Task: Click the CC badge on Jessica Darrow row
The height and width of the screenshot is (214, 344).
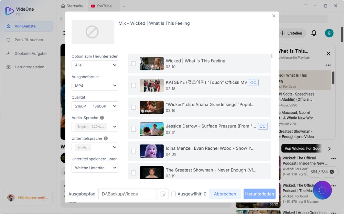Action: click(262, 126)
